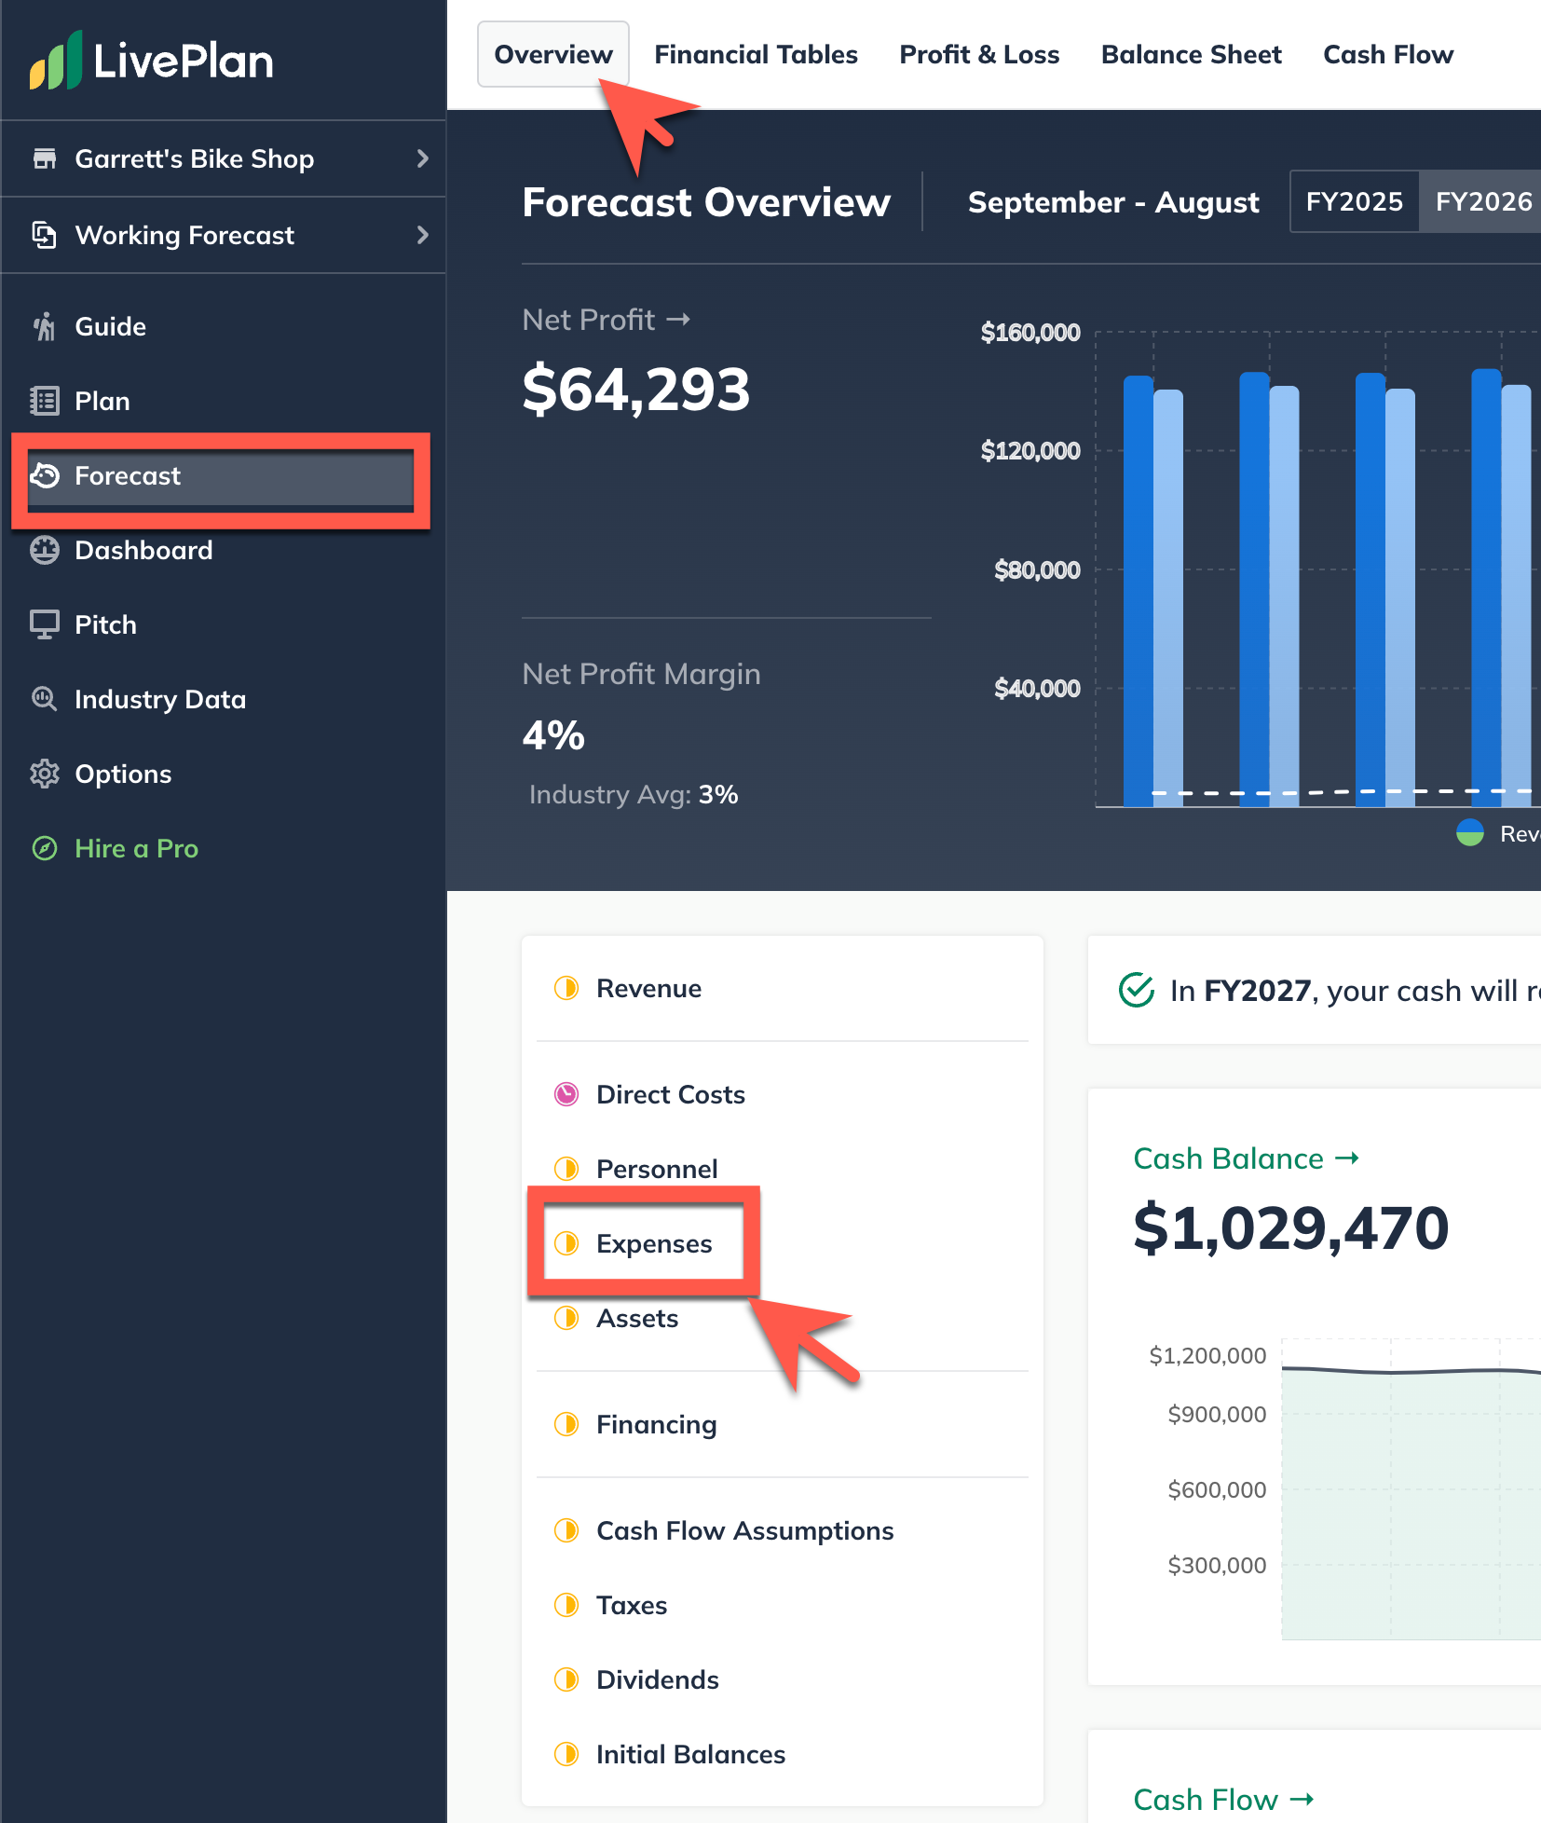Open the Balance Sheet tab

[1191, 55]
